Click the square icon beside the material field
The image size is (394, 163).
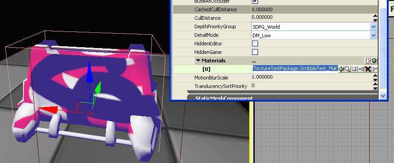(354, 69)
